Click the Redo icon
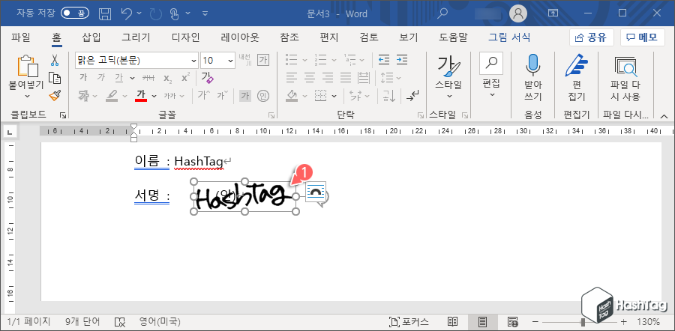 [155, 13]
